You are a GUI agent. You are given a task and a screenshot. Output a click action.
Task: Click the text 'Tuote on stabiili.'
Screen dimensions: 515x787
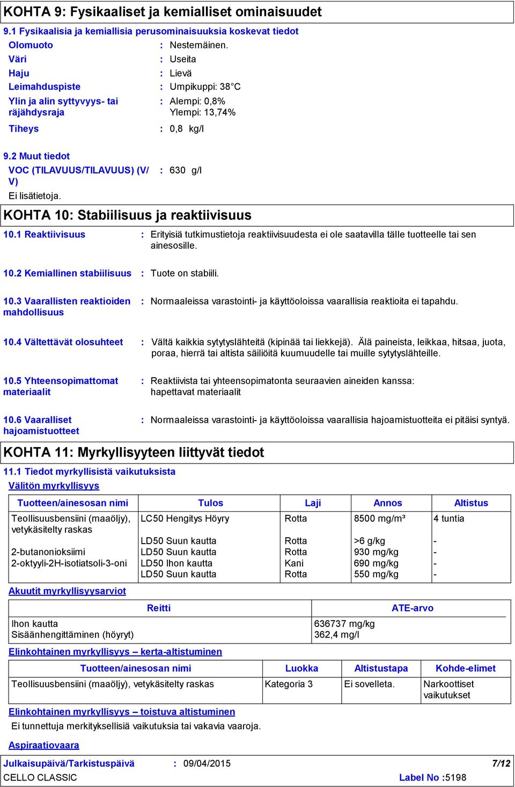[185, 273]
